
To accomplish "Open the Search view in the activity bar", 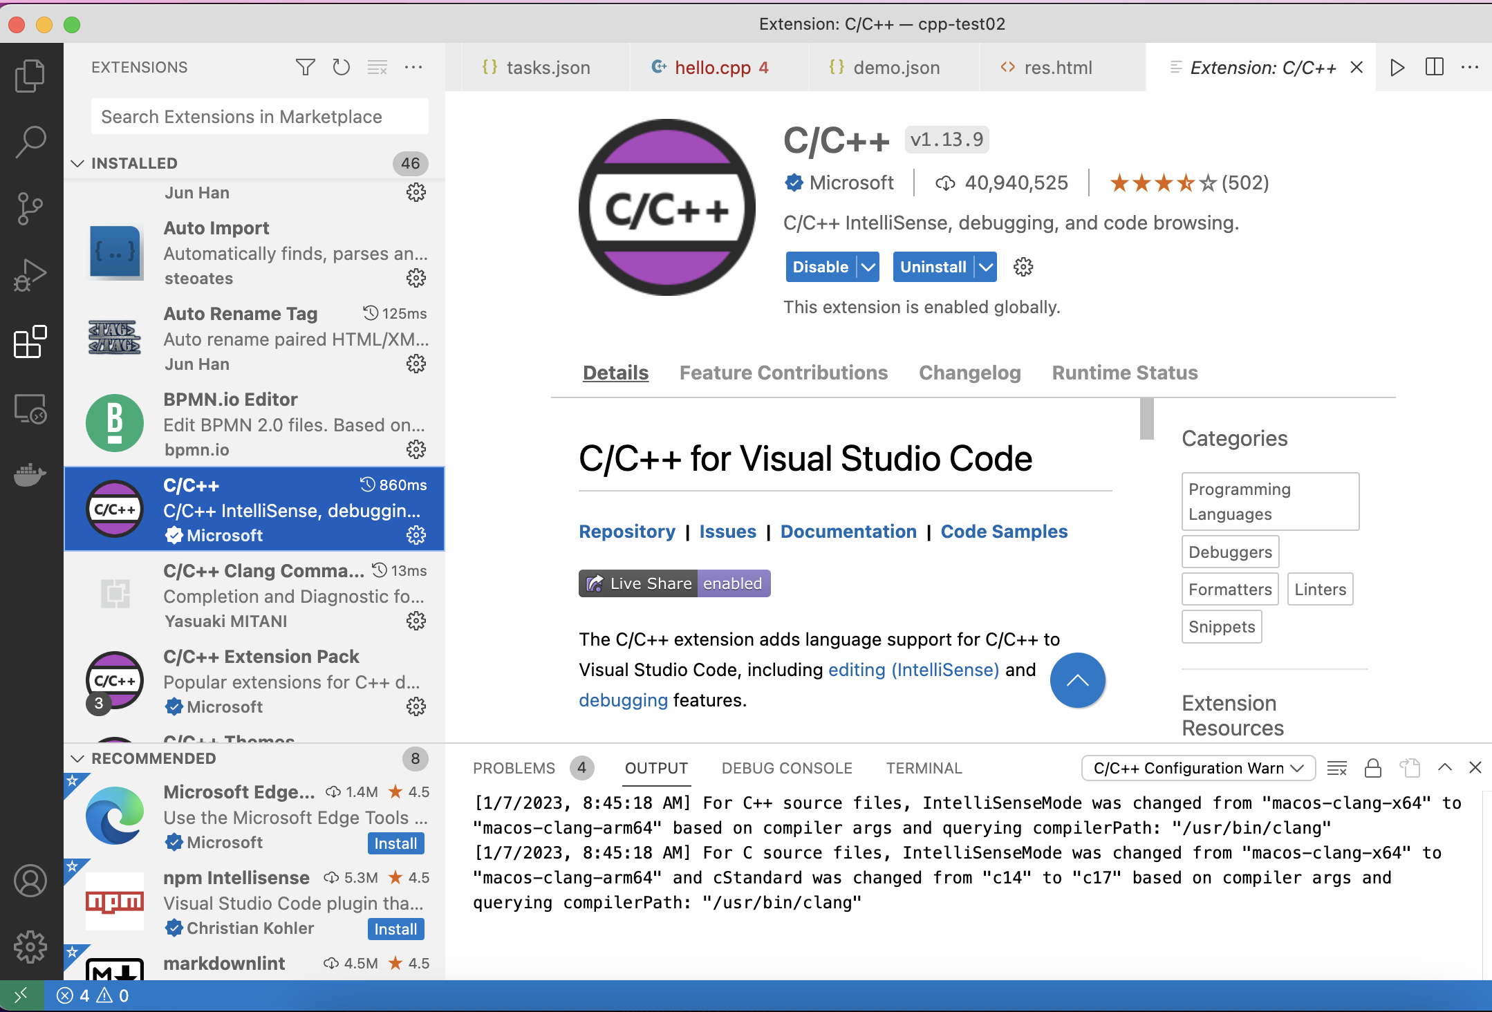I will (x=30, y=140).
